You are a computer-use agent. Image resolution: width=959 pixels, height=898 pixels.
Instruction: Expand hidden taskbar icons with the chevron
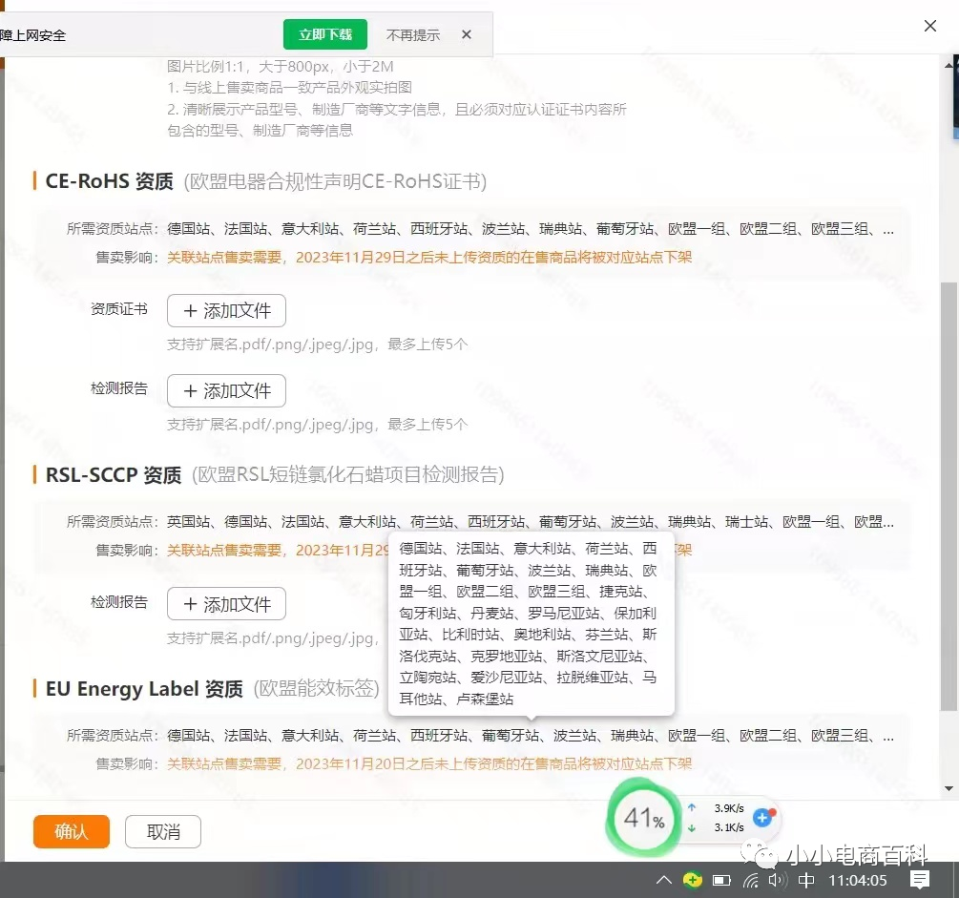click(662, 880)
